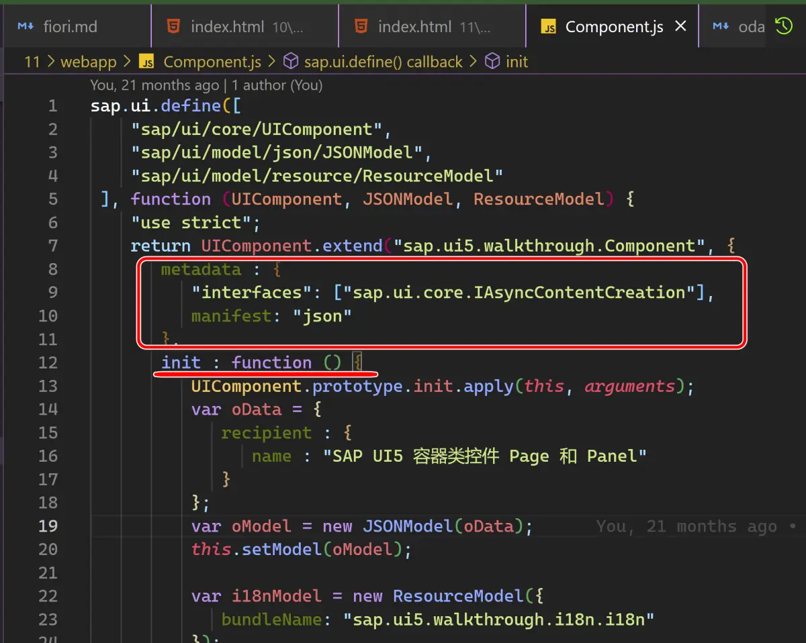Close the Component.js tab
This screenshot has height=643, width=806.
[680, 26]
